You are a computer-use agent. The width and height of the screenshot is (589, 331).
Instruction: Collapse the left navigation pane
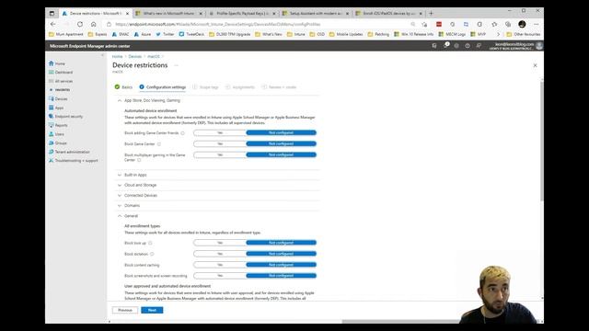(102, 55)
